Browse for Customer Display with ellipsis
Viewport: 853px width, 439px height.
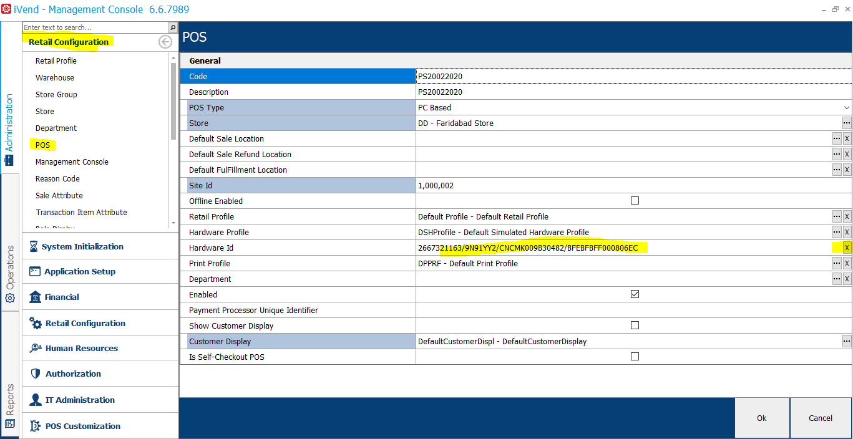(847, 341)
